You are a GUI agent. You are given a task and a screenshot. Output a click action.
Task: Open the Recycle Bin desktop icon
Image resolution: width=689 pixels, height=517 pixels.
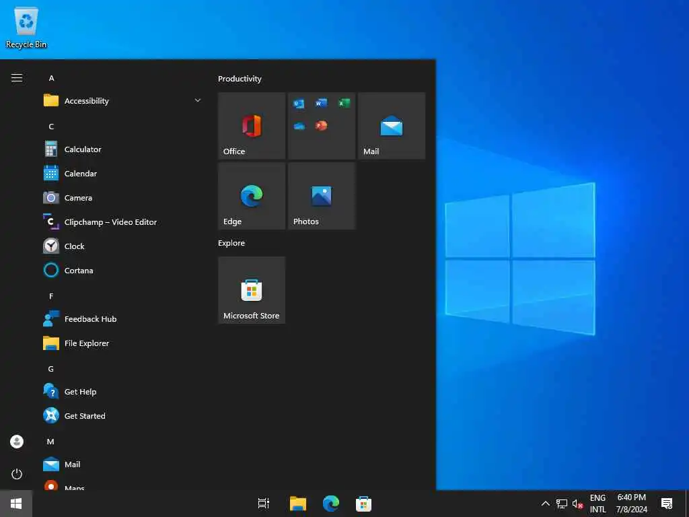[x=26, y=28]
